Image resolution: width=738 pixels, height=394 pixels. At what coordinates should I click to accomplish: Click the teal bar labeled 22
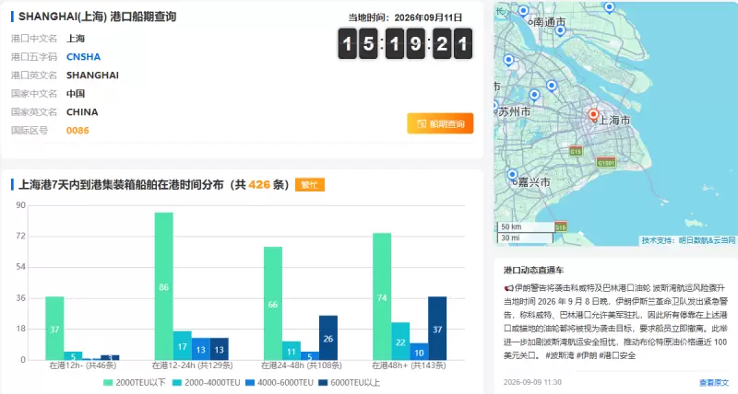point(400,341)
